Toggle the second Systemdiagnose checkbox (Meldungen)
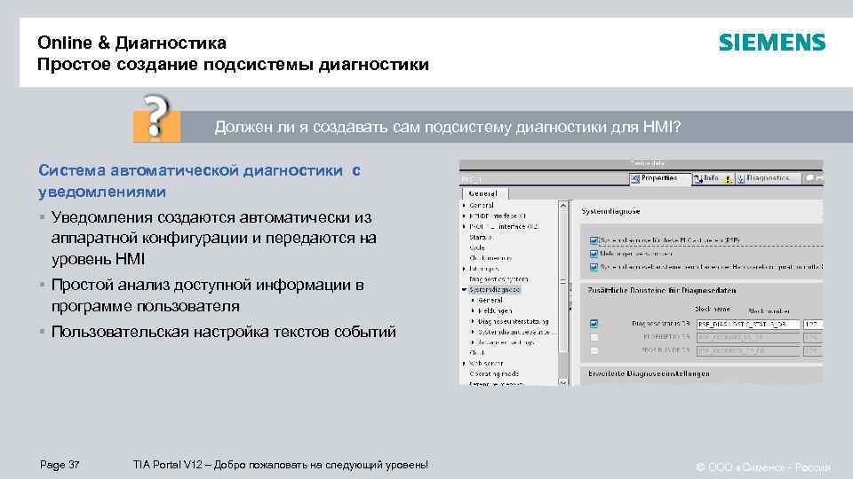 pos(594,254)
